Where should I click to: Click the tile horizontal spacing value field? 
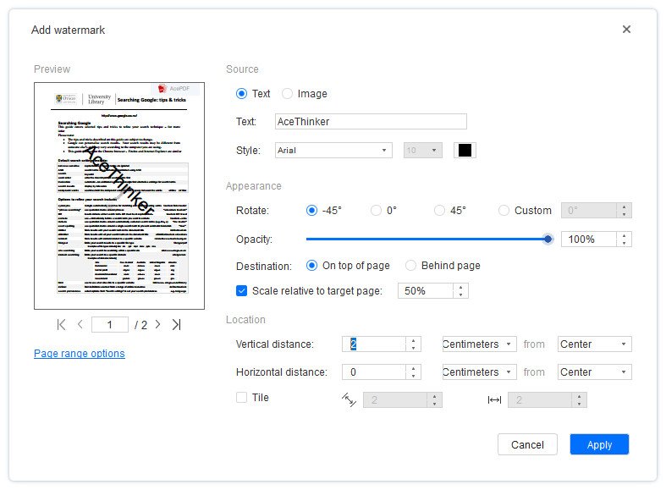[540, 400]
